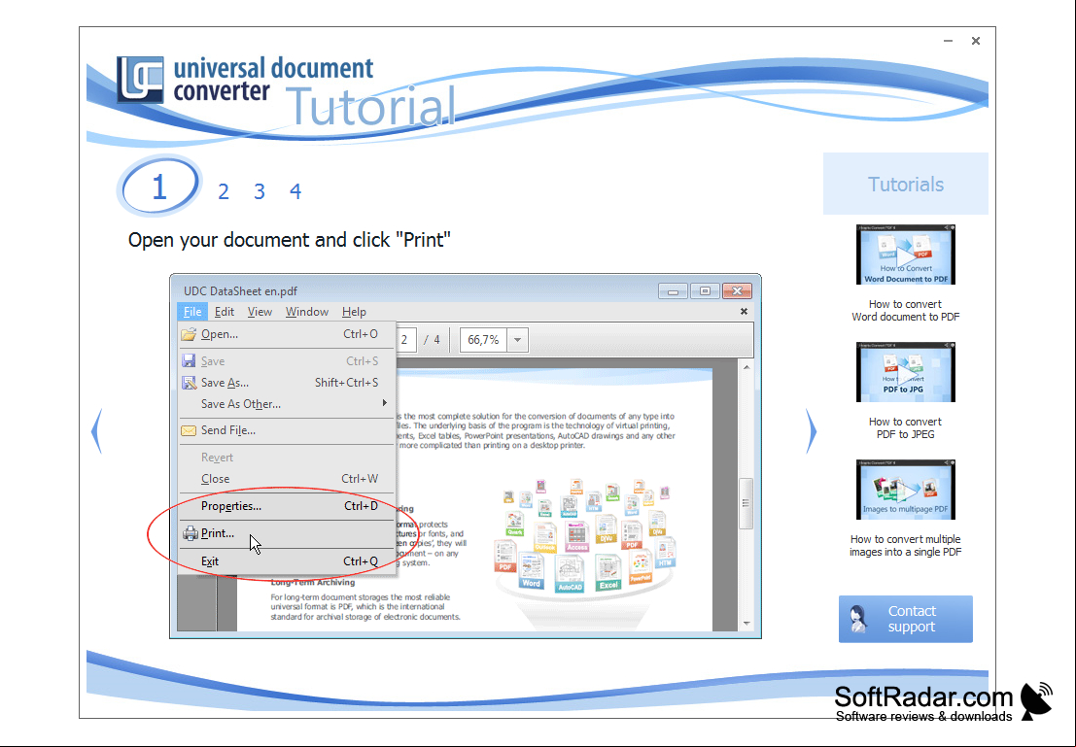Open the File menu in the PDF viewer
The height and width of the screenshot is (747, 1076).
click(x=192, y=312)
